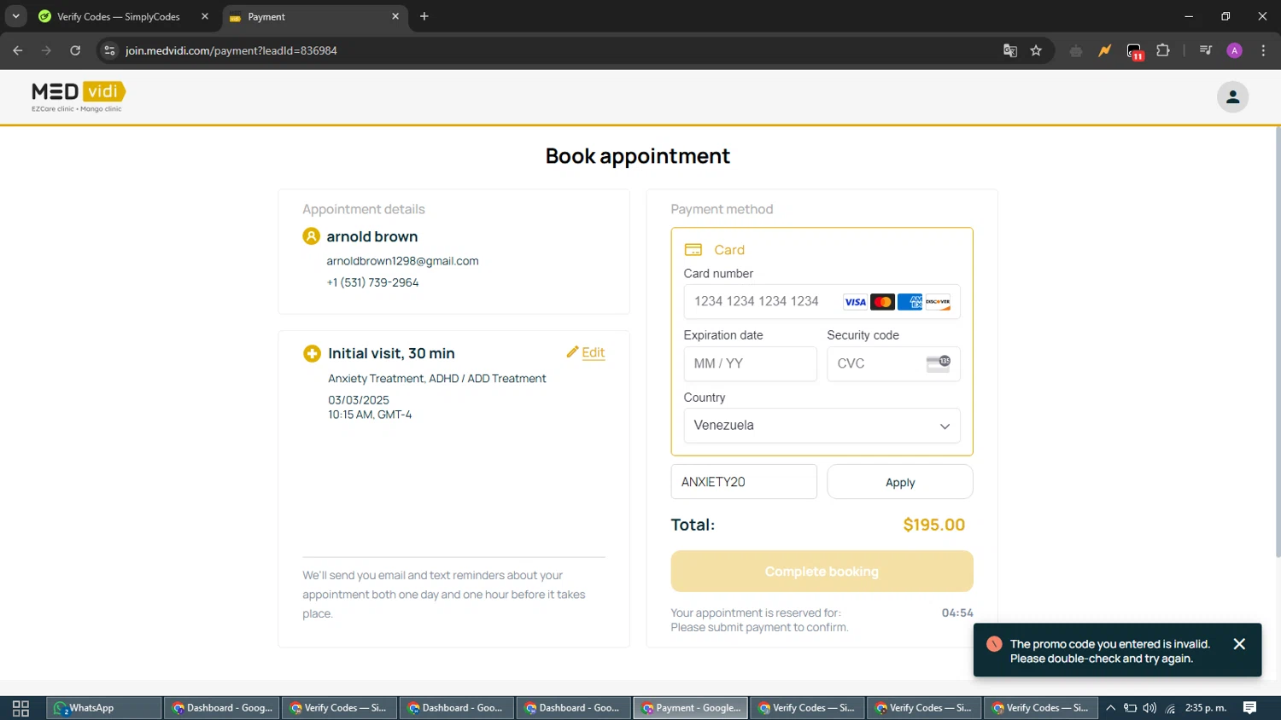Viewport: 1281px width, 720px height.
Task: Click the pencil icon next to Edit
Action: (572, 352)
